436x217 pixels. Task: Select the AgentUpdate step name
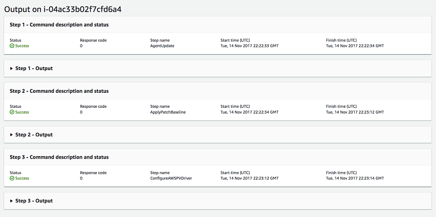point(162,46)
